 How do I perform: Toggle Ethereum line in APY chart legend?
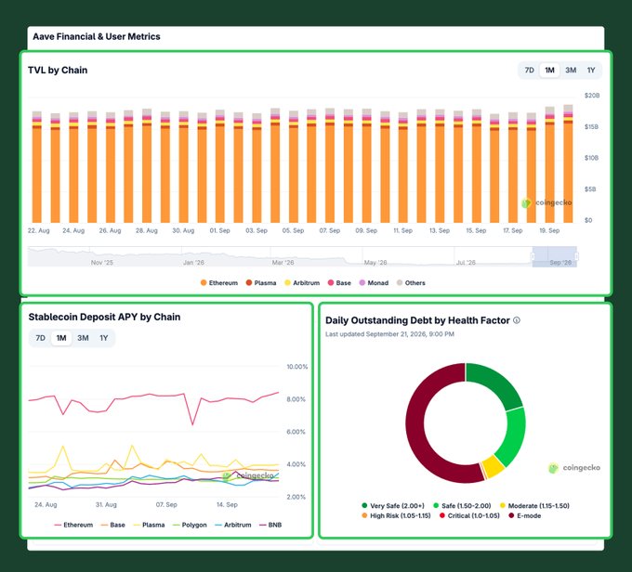point(73,525)
